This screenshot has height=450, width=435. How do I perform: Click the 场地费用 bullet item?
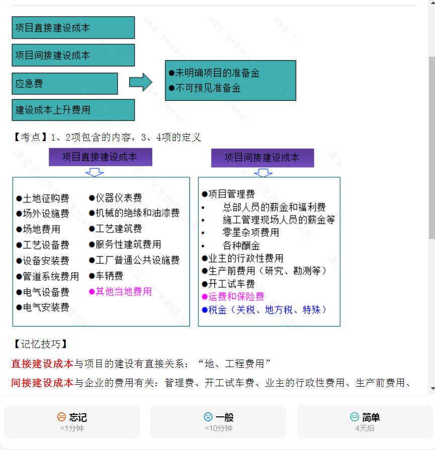click(x=38, y=230)
